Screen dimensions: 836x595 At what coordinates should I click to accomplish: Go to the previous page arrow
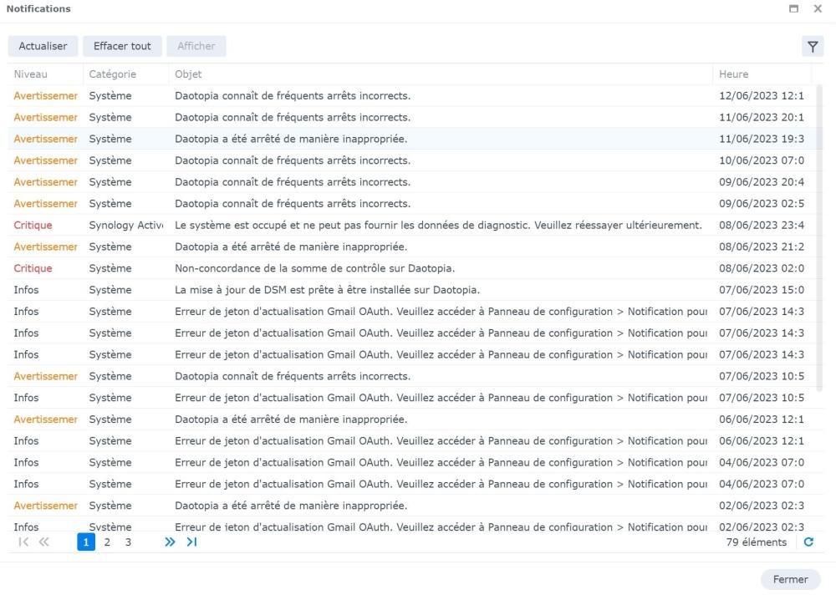(43, 542)
